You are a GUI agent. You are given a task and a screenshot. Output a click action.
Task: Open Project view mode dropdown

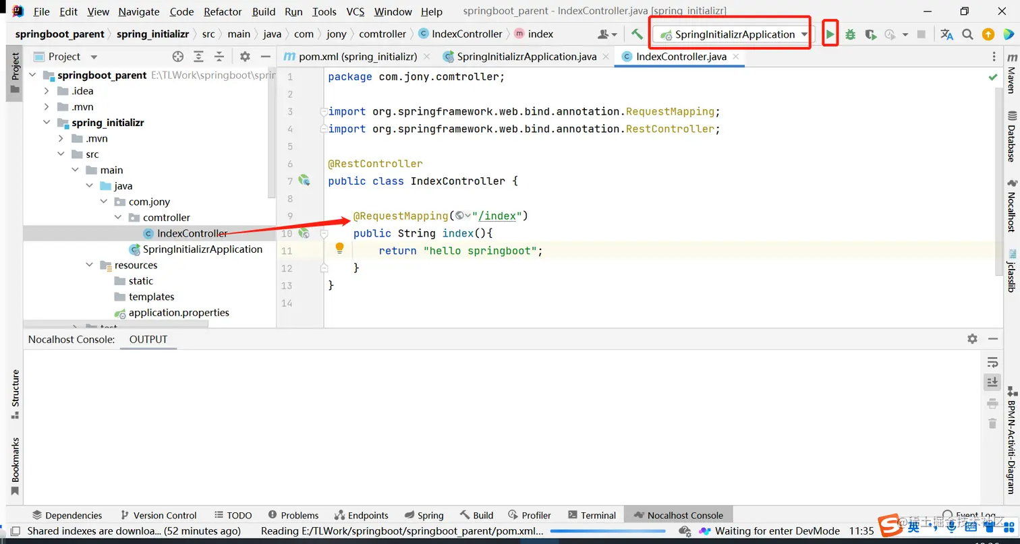pyautogui.click(x=94, y=57)
